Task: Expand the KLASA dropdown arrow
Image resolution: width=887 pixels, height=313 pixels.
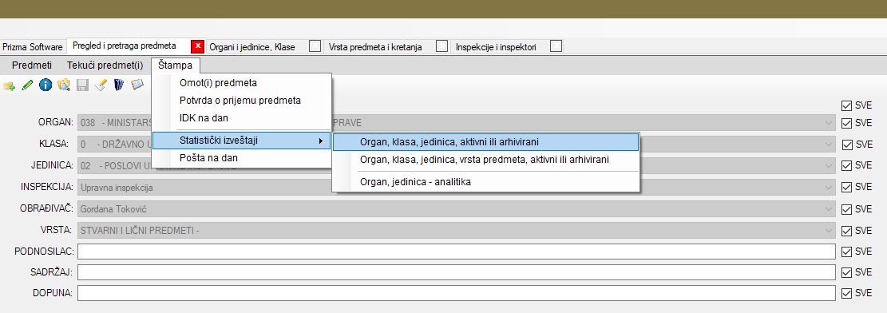Action: click(829, 145)
